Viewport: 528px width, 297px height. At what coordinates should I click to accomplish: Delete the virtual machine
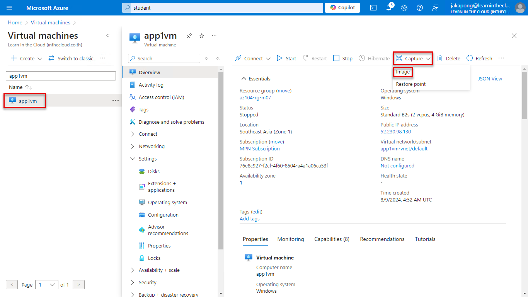[449, 58]
